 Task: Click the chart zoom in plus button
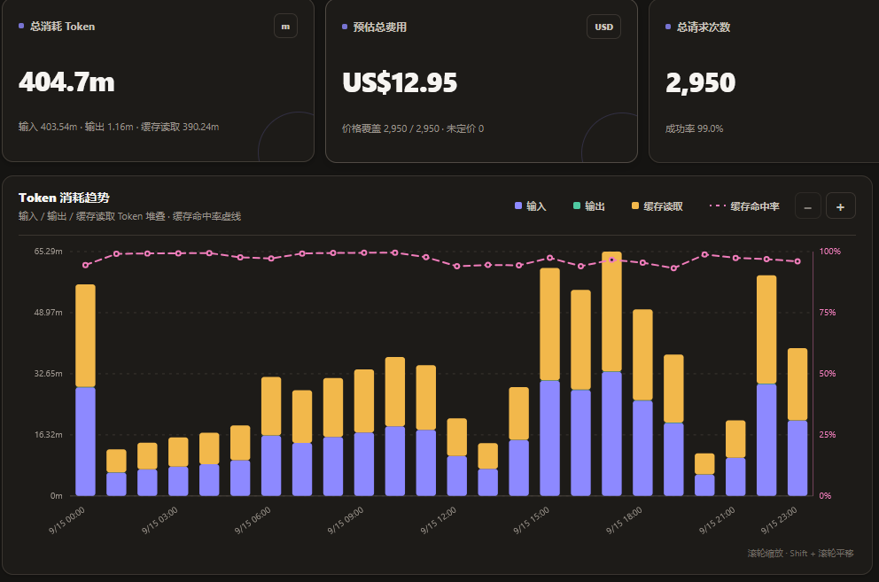(x=840, y=206)
